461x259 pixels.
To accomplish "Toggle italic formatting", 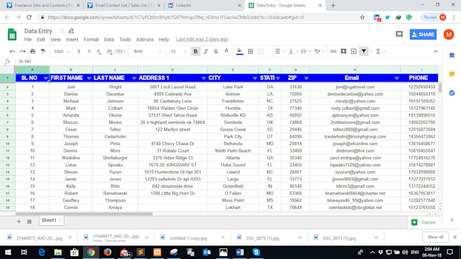I will pyautogui.click(x=205, y=52).
